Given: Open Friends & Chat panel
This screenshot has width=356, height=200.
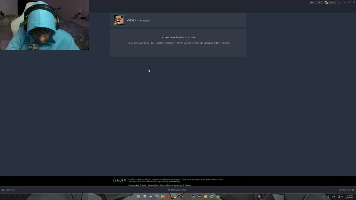Looking at the screenshot, I should (x=346, y=190).
